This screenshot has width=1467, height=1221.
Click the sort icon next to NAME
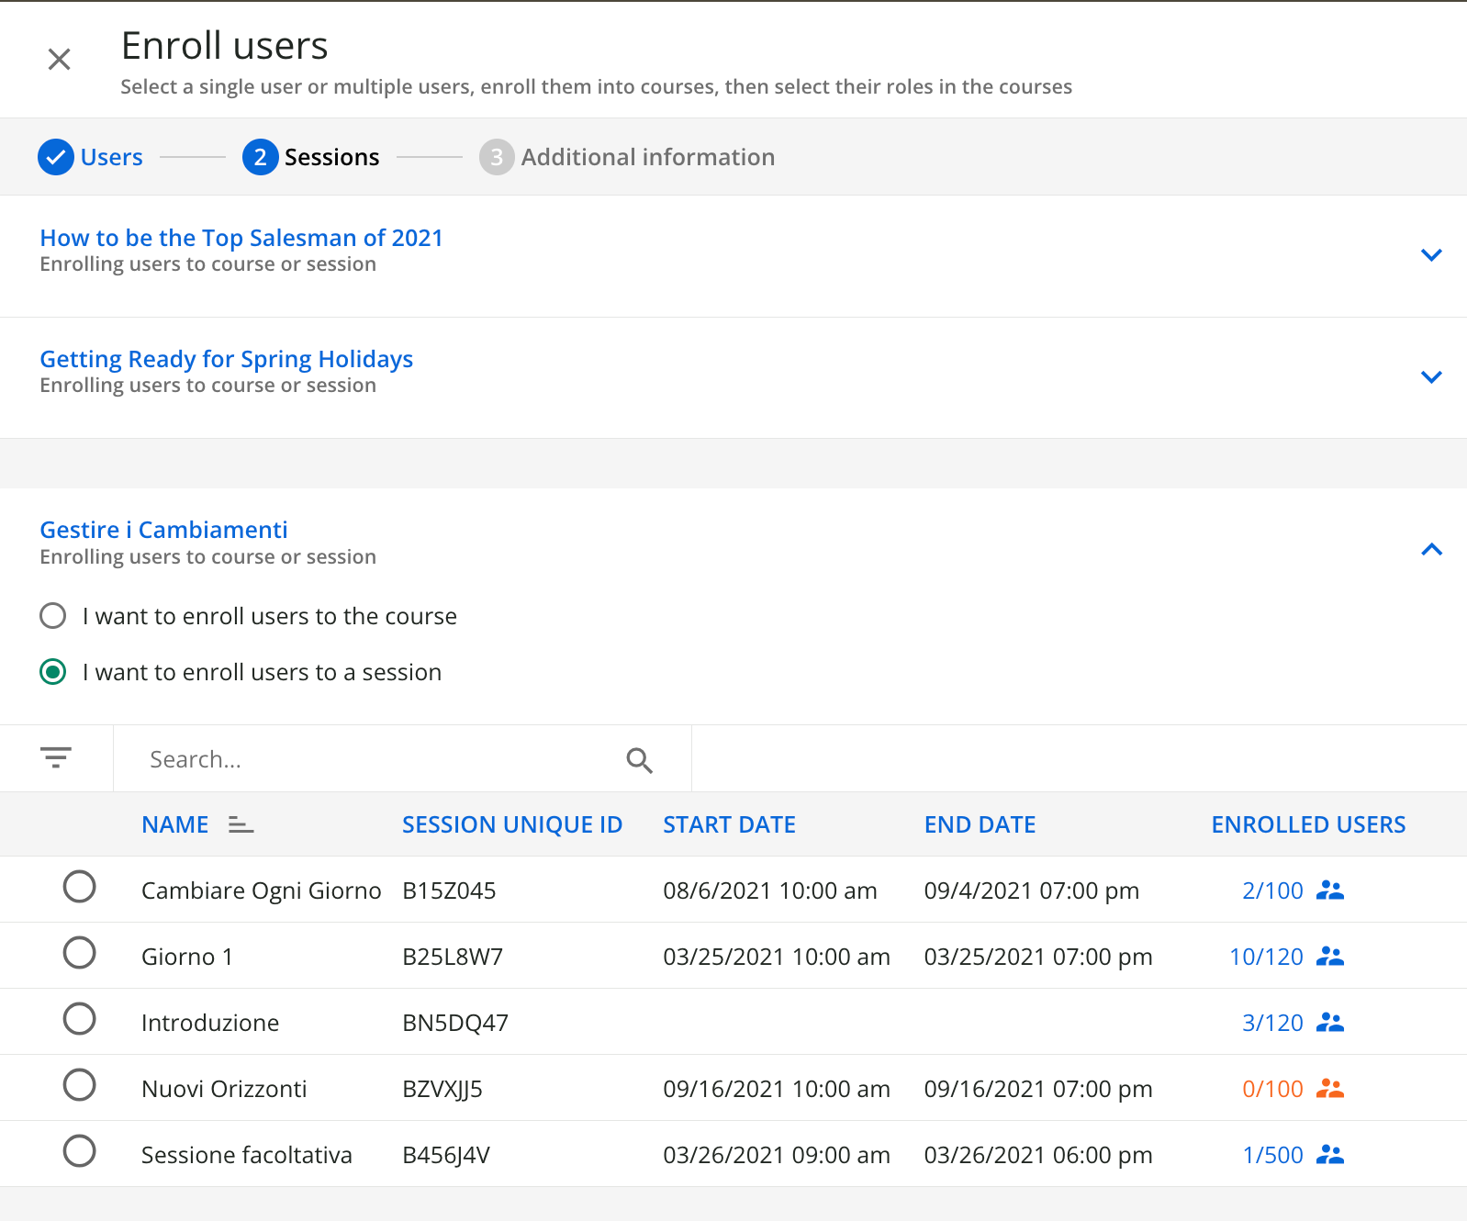241,825
